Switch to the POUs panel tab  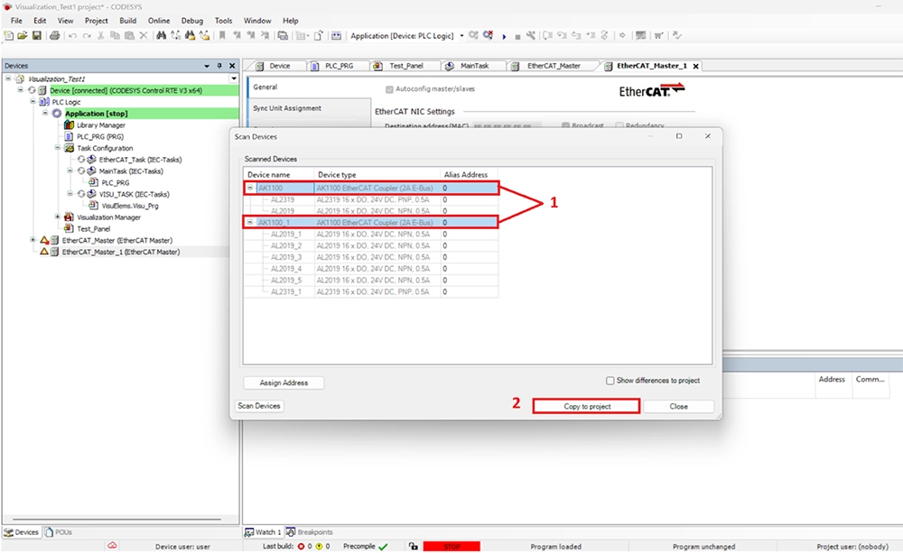[58, 532]
